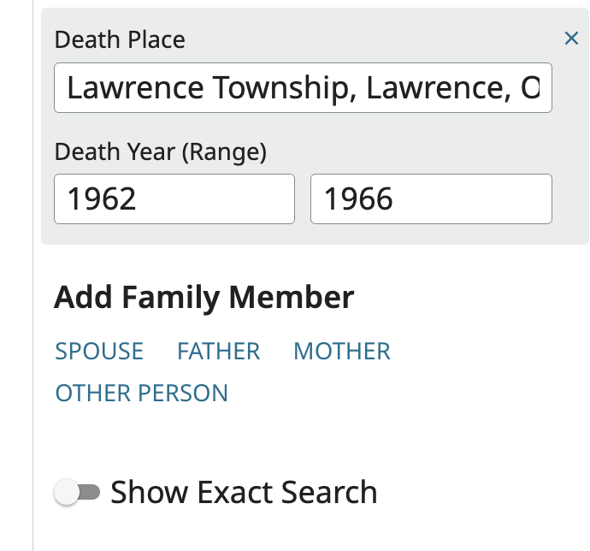Click the '1966' value in the year range
Image resolution: width=590 pixels, height=551 pixels.
(358, 199)
